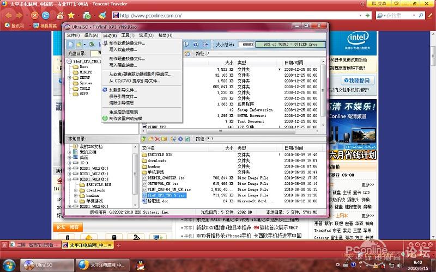Expand DISK1_VOL3(E:) drive node
The width and height of the screenshot is (436, 272).
(x=69, y=174)
